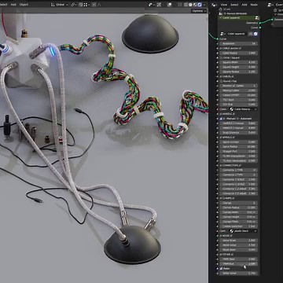Adjust the Noise Scale slider field
283x283 pixels.
point(238,241)
